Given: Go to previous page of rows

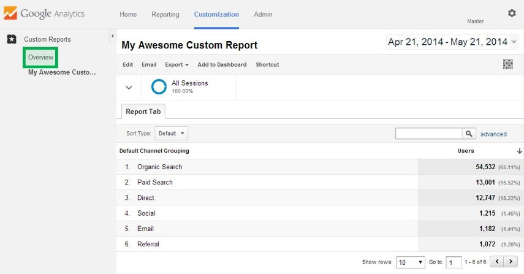Looking at the screenshot, I should click(497, 261).
